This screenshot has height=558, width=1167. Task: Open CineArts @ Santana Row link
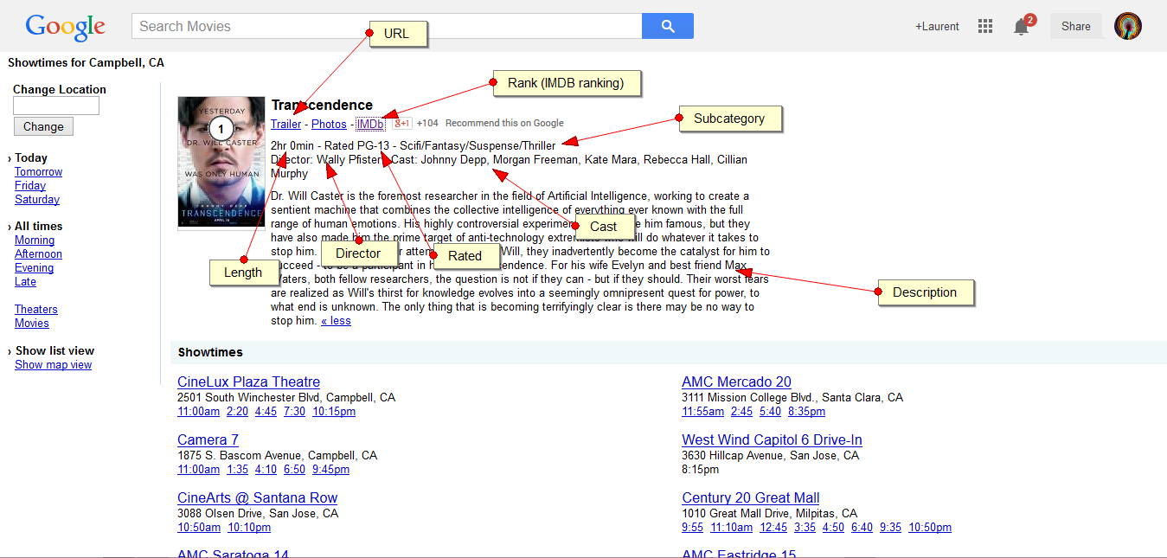point(257,497)
